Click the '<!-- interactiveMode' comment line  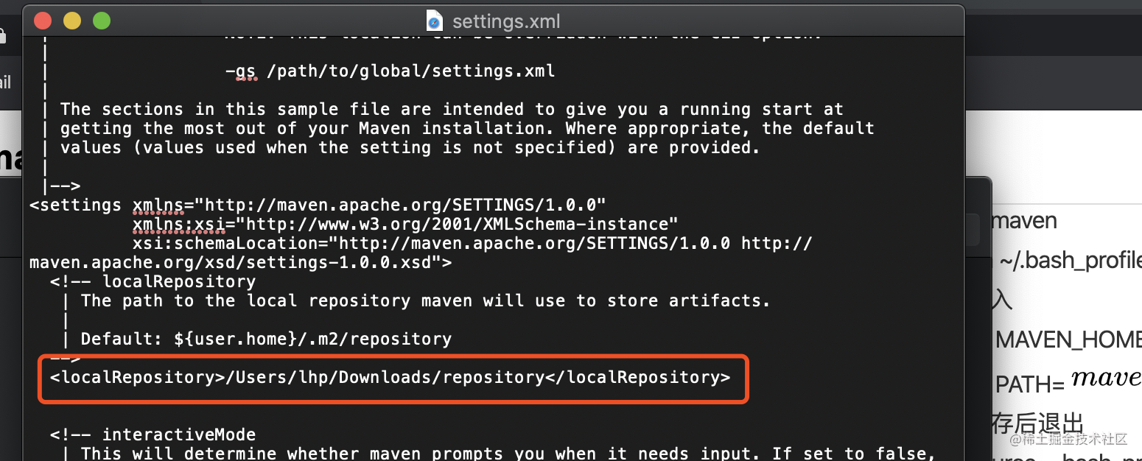tap(153, 434)
